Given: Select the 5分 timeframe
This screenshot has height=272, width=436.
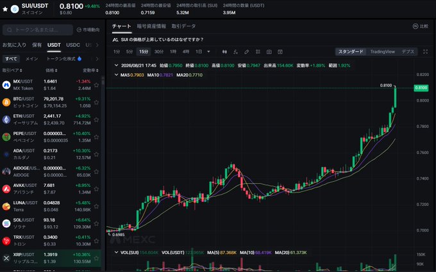Looking at the screenshot, I should [x=130, y=52].
